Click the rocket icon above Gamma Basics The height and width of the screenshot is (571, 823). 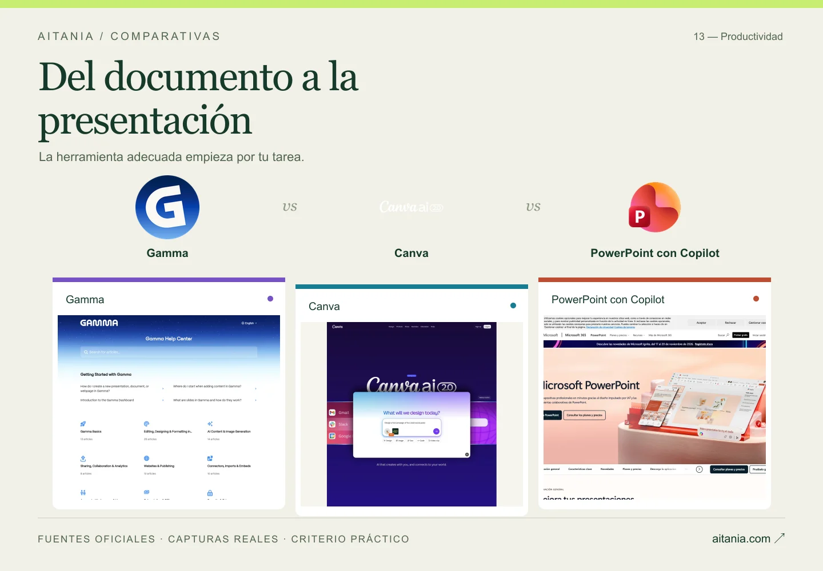pyautogui.click(x=83, y=424)
